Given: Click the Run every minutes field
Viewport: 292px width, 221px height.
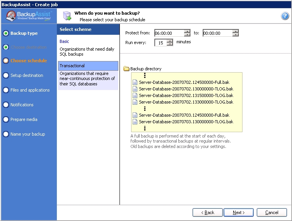Looking at the screenshot, I should coord(161,43).
